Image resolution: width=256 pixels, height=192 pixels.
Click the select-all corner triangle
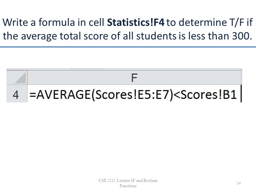tap(20, 78)
